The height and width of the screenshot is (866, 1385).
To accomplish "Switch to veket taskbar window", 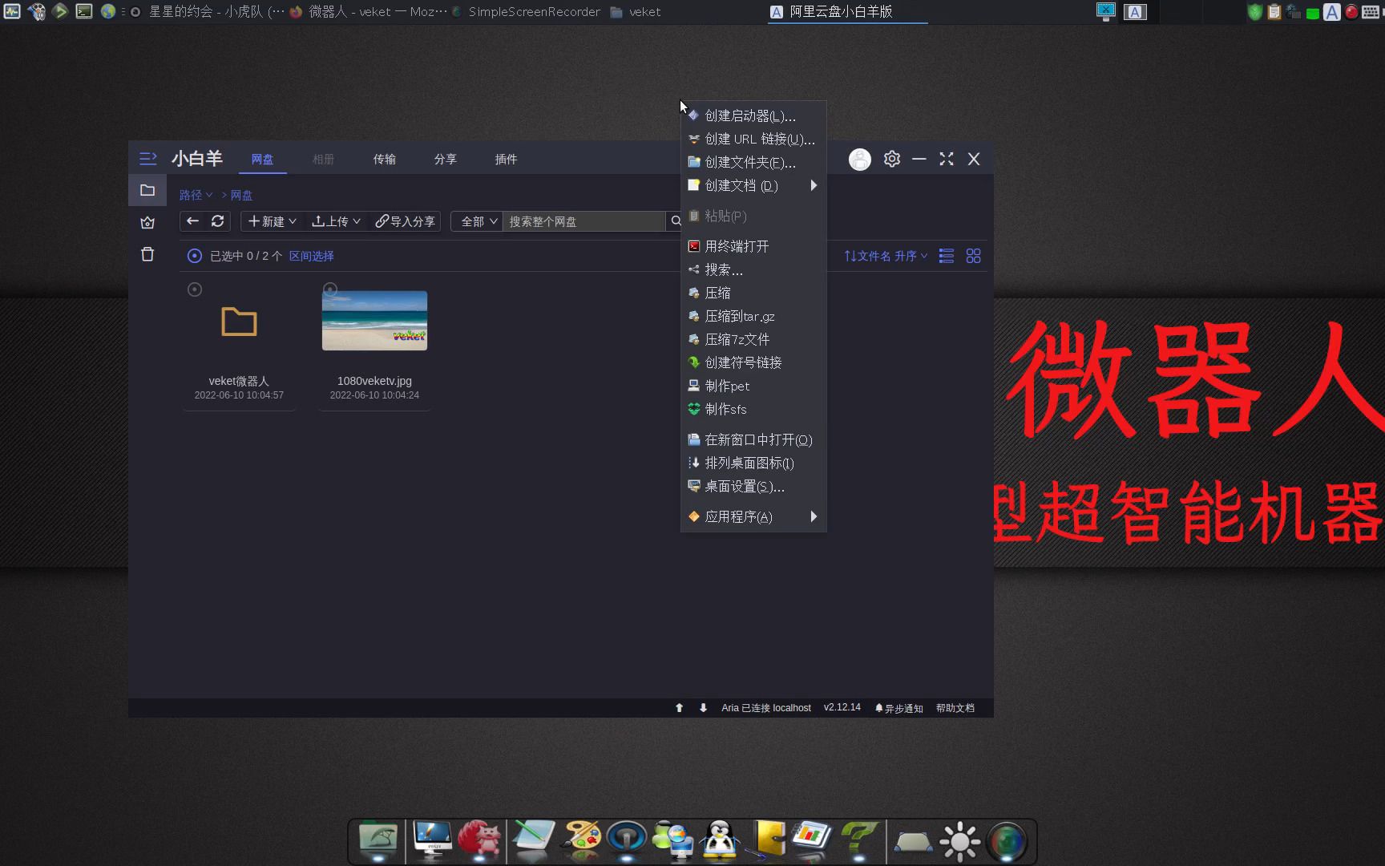I will (x=636, y=11).
